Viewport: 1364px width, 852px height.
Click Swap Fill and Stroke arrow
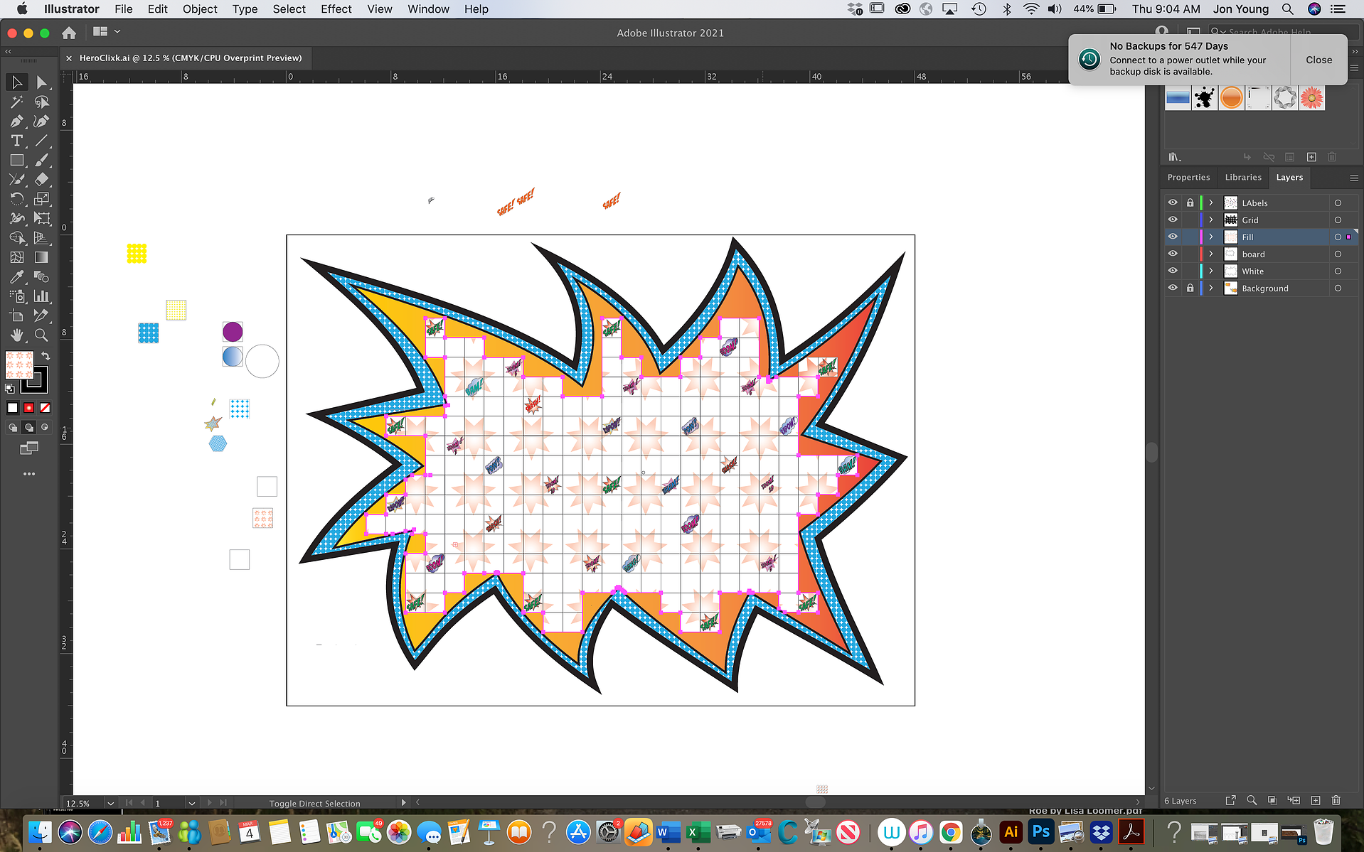click(x=46, y=355)
